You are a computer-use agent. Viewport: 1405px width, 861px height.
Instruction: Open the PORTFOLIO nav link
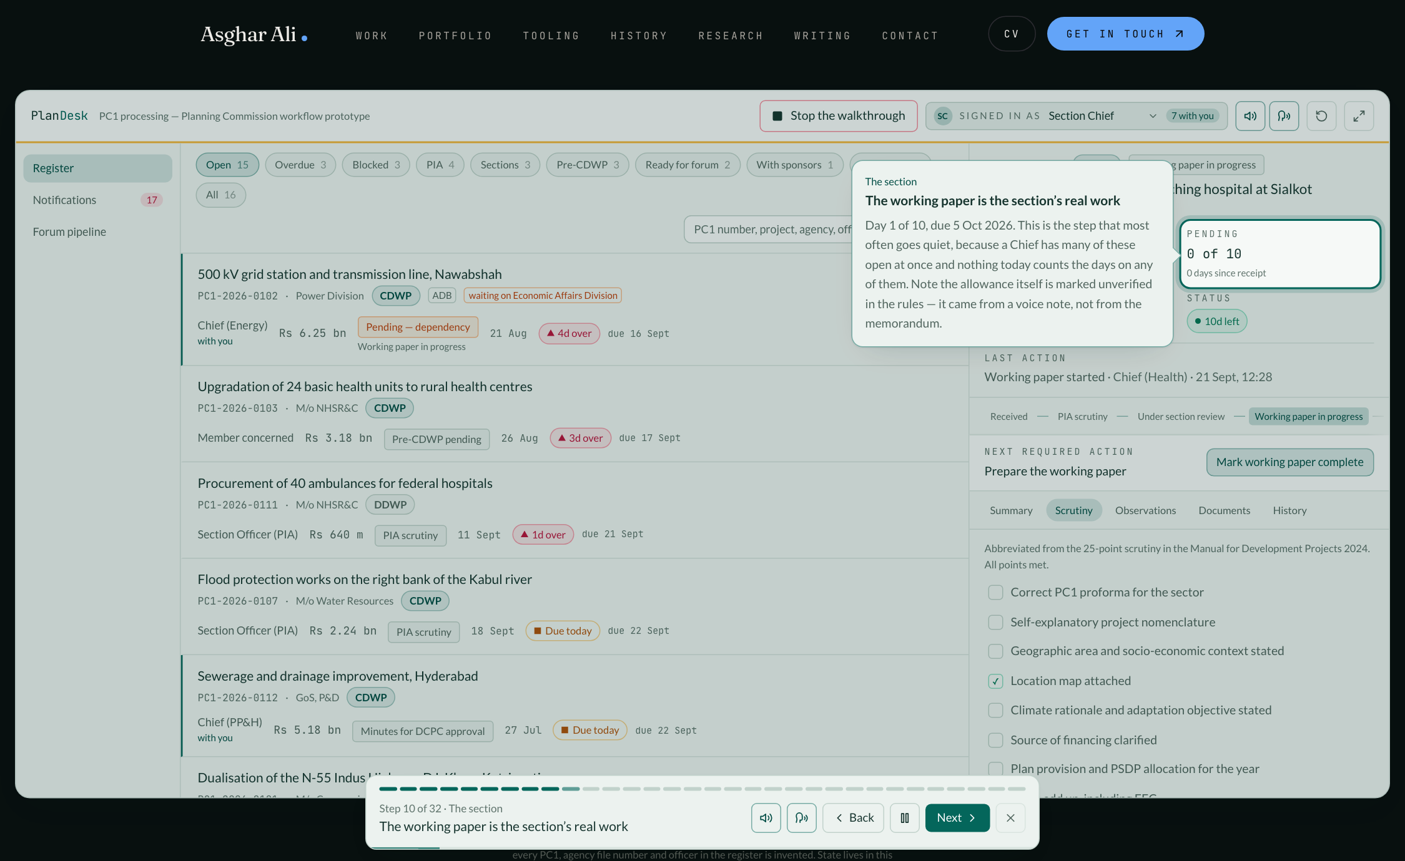coord(455,36)
